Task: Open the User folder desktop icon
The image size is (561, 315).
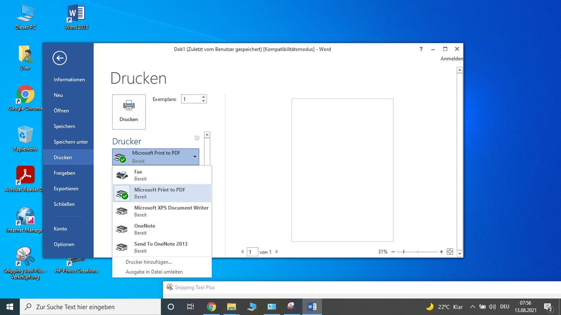Action: coord(25,58)
